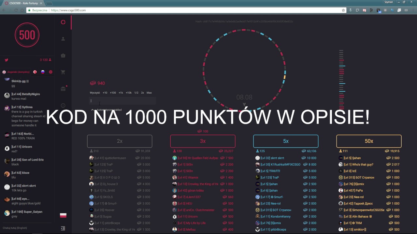Viewport: 417px width, 234px height.
Task: Click the wheel countdown timer 08.08
Action: (244, 97)
